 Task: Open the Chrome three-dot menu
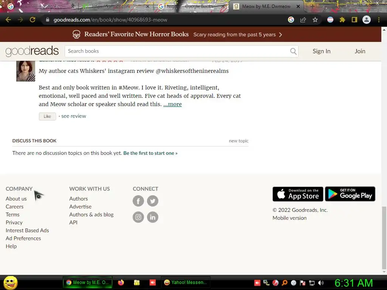click(379, 20)
